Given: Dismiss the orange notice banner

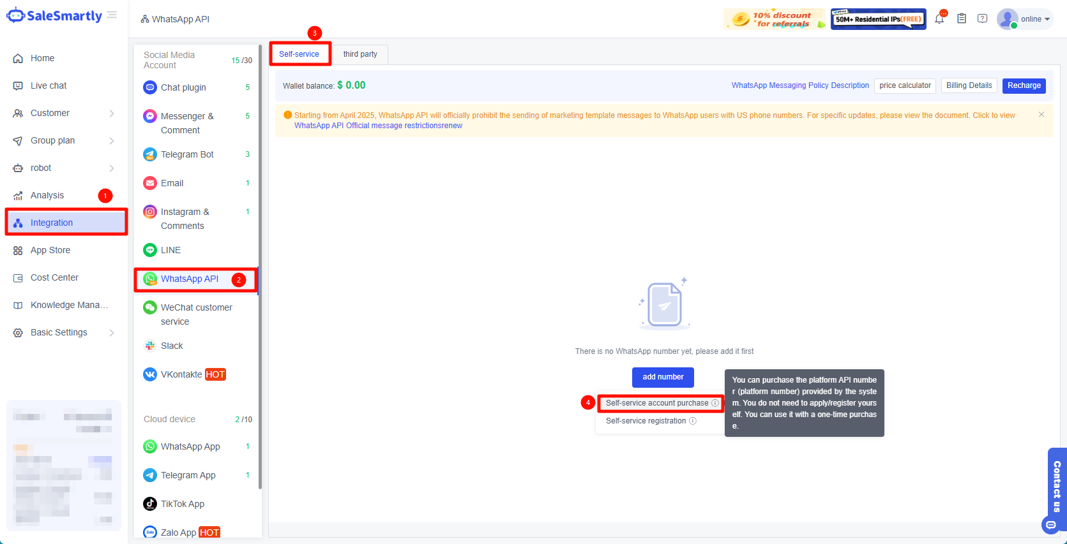Looking at the screenshot, I should click(x=1041, y=115).
